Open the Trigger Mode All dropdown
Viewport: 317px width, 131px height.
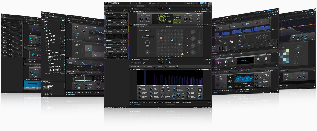[141, 67]
